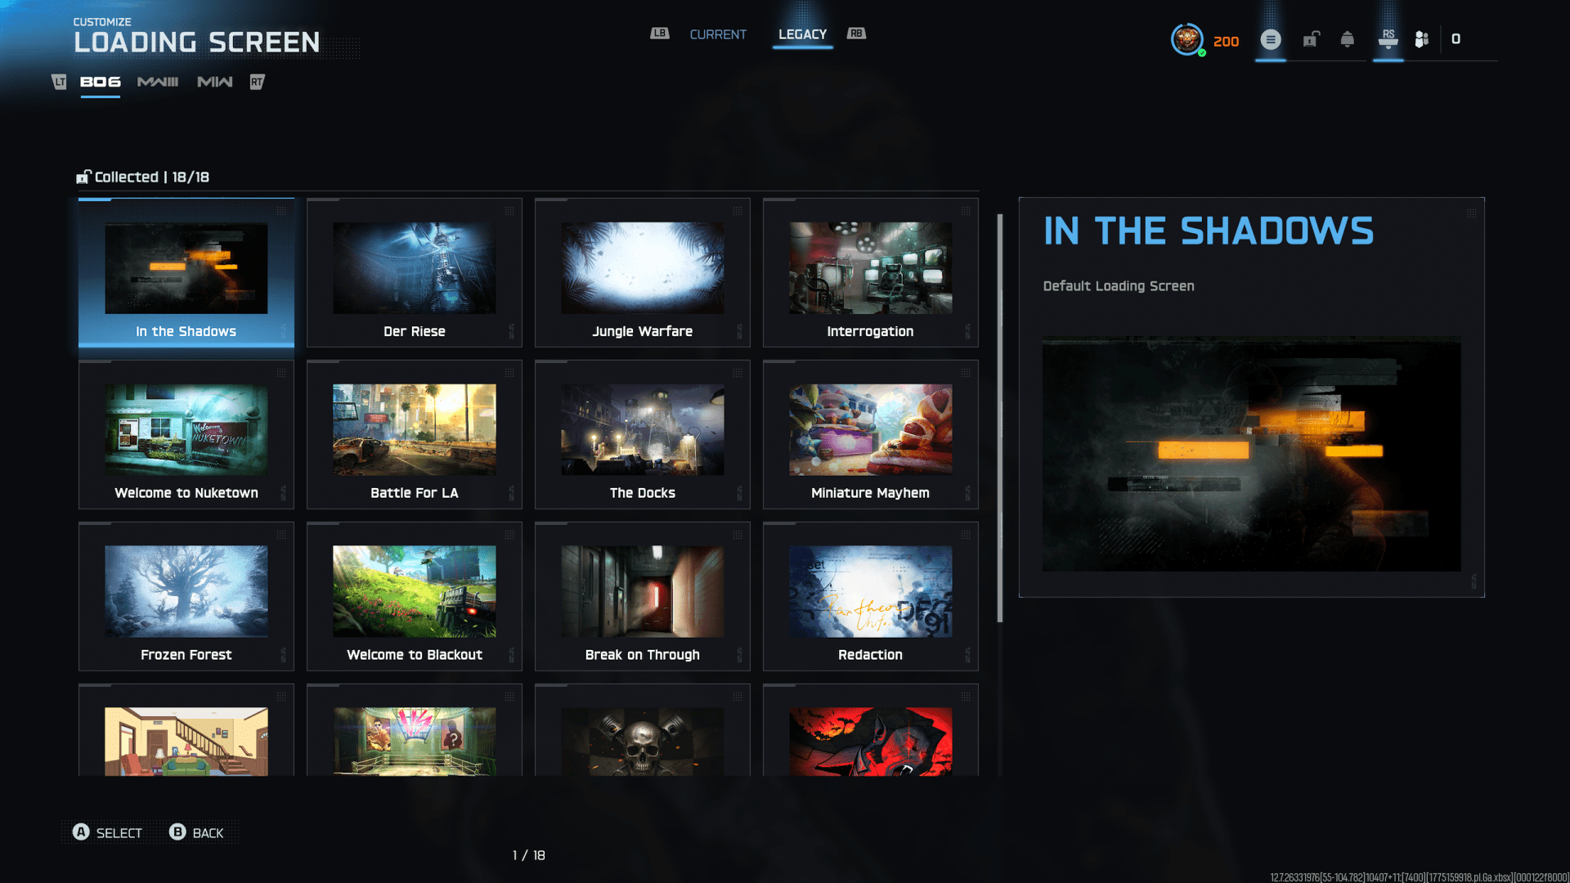
Task: Open the social party players icon
Action: [x=1422, y=39]
